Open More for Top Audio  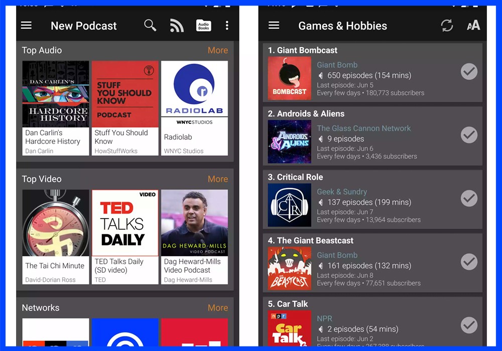(218, 50)
